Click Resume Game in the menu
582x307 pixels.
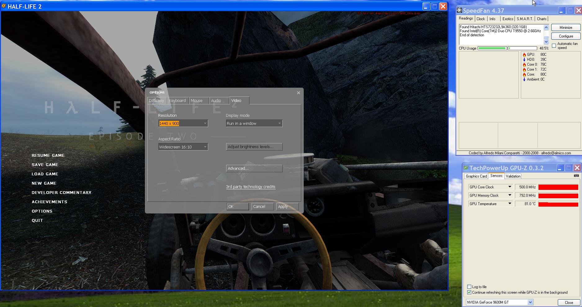point(48,156)
